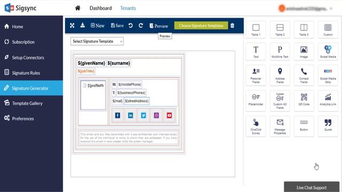The height and width of the screenshot is (192, 342).
Task: Open Setup Connectors in sidebar
Action: pos(32,58)
